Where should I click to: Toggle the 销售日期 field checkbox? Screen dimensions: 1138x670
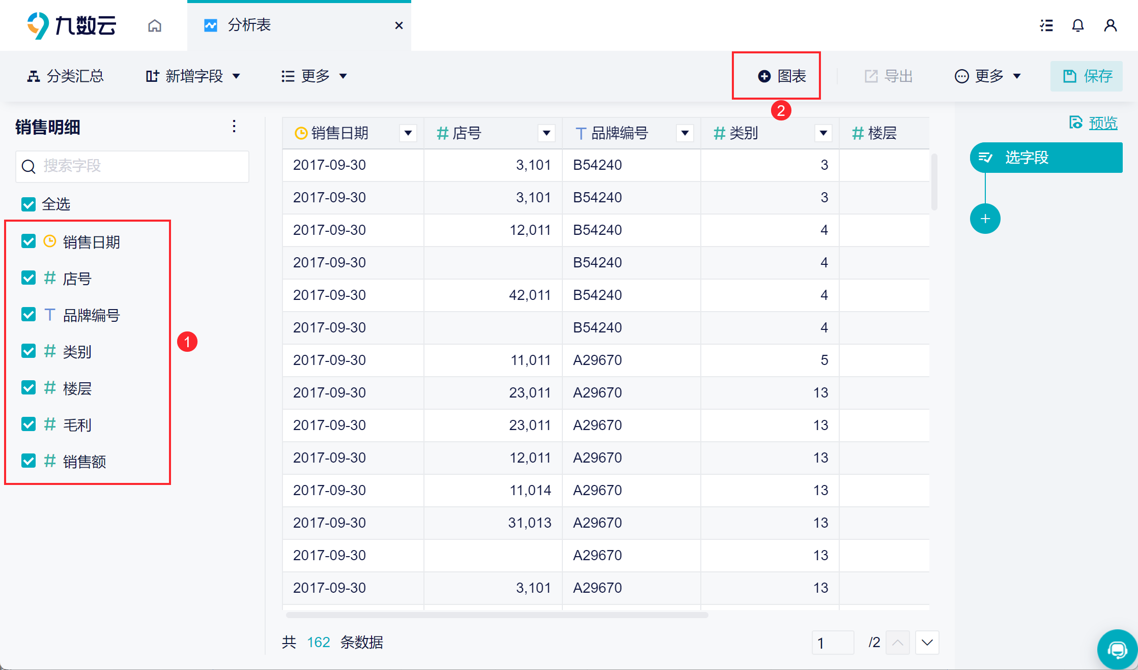click(29, 241)
